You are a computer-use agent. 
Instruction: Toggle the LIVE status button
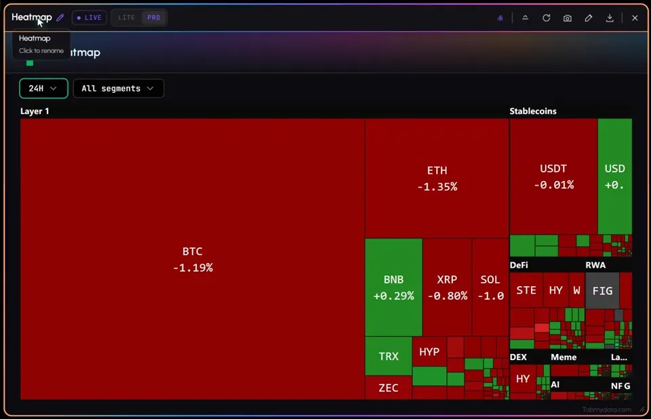[x=90, y=18]
